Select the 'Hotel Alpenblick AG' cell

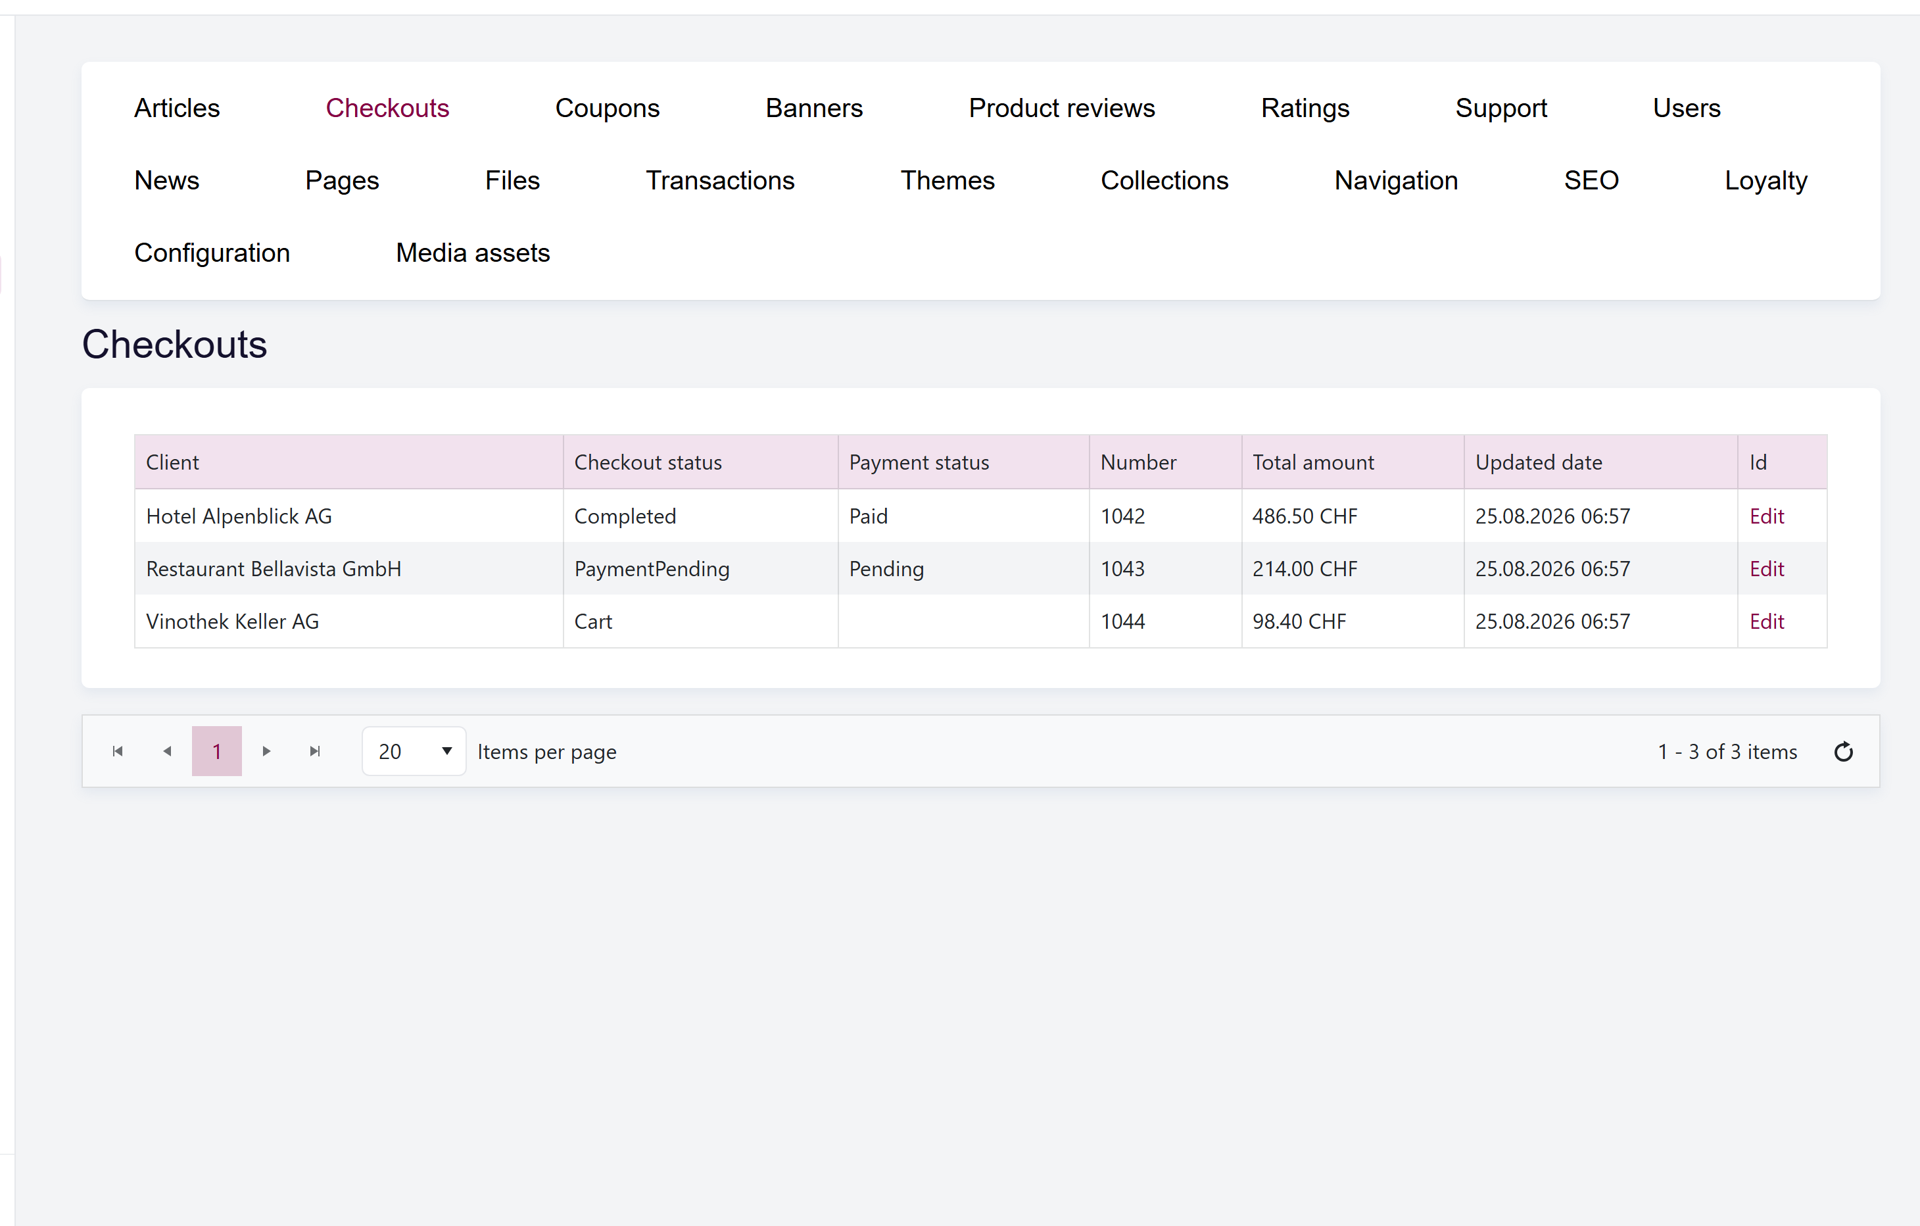[x=348, y=516]
